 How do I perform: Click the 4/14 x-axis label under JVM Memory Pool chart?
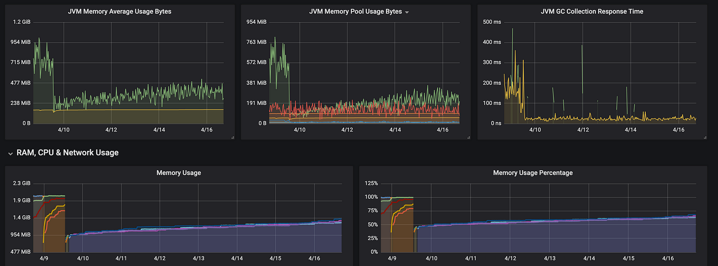click(395, 130)
